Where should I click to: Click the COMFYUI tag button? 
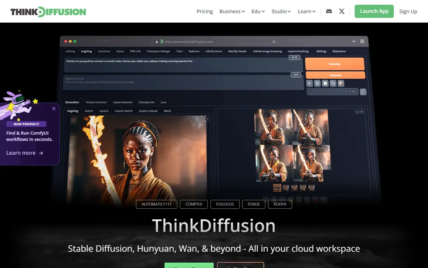click(x=194, y=204)
